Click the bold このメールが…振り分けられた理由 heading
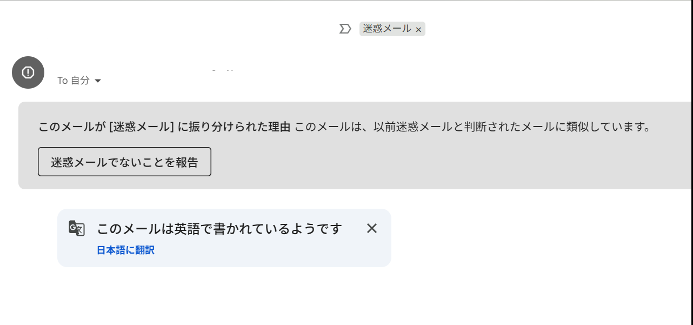The image size is (693, 325). (164, 128)
